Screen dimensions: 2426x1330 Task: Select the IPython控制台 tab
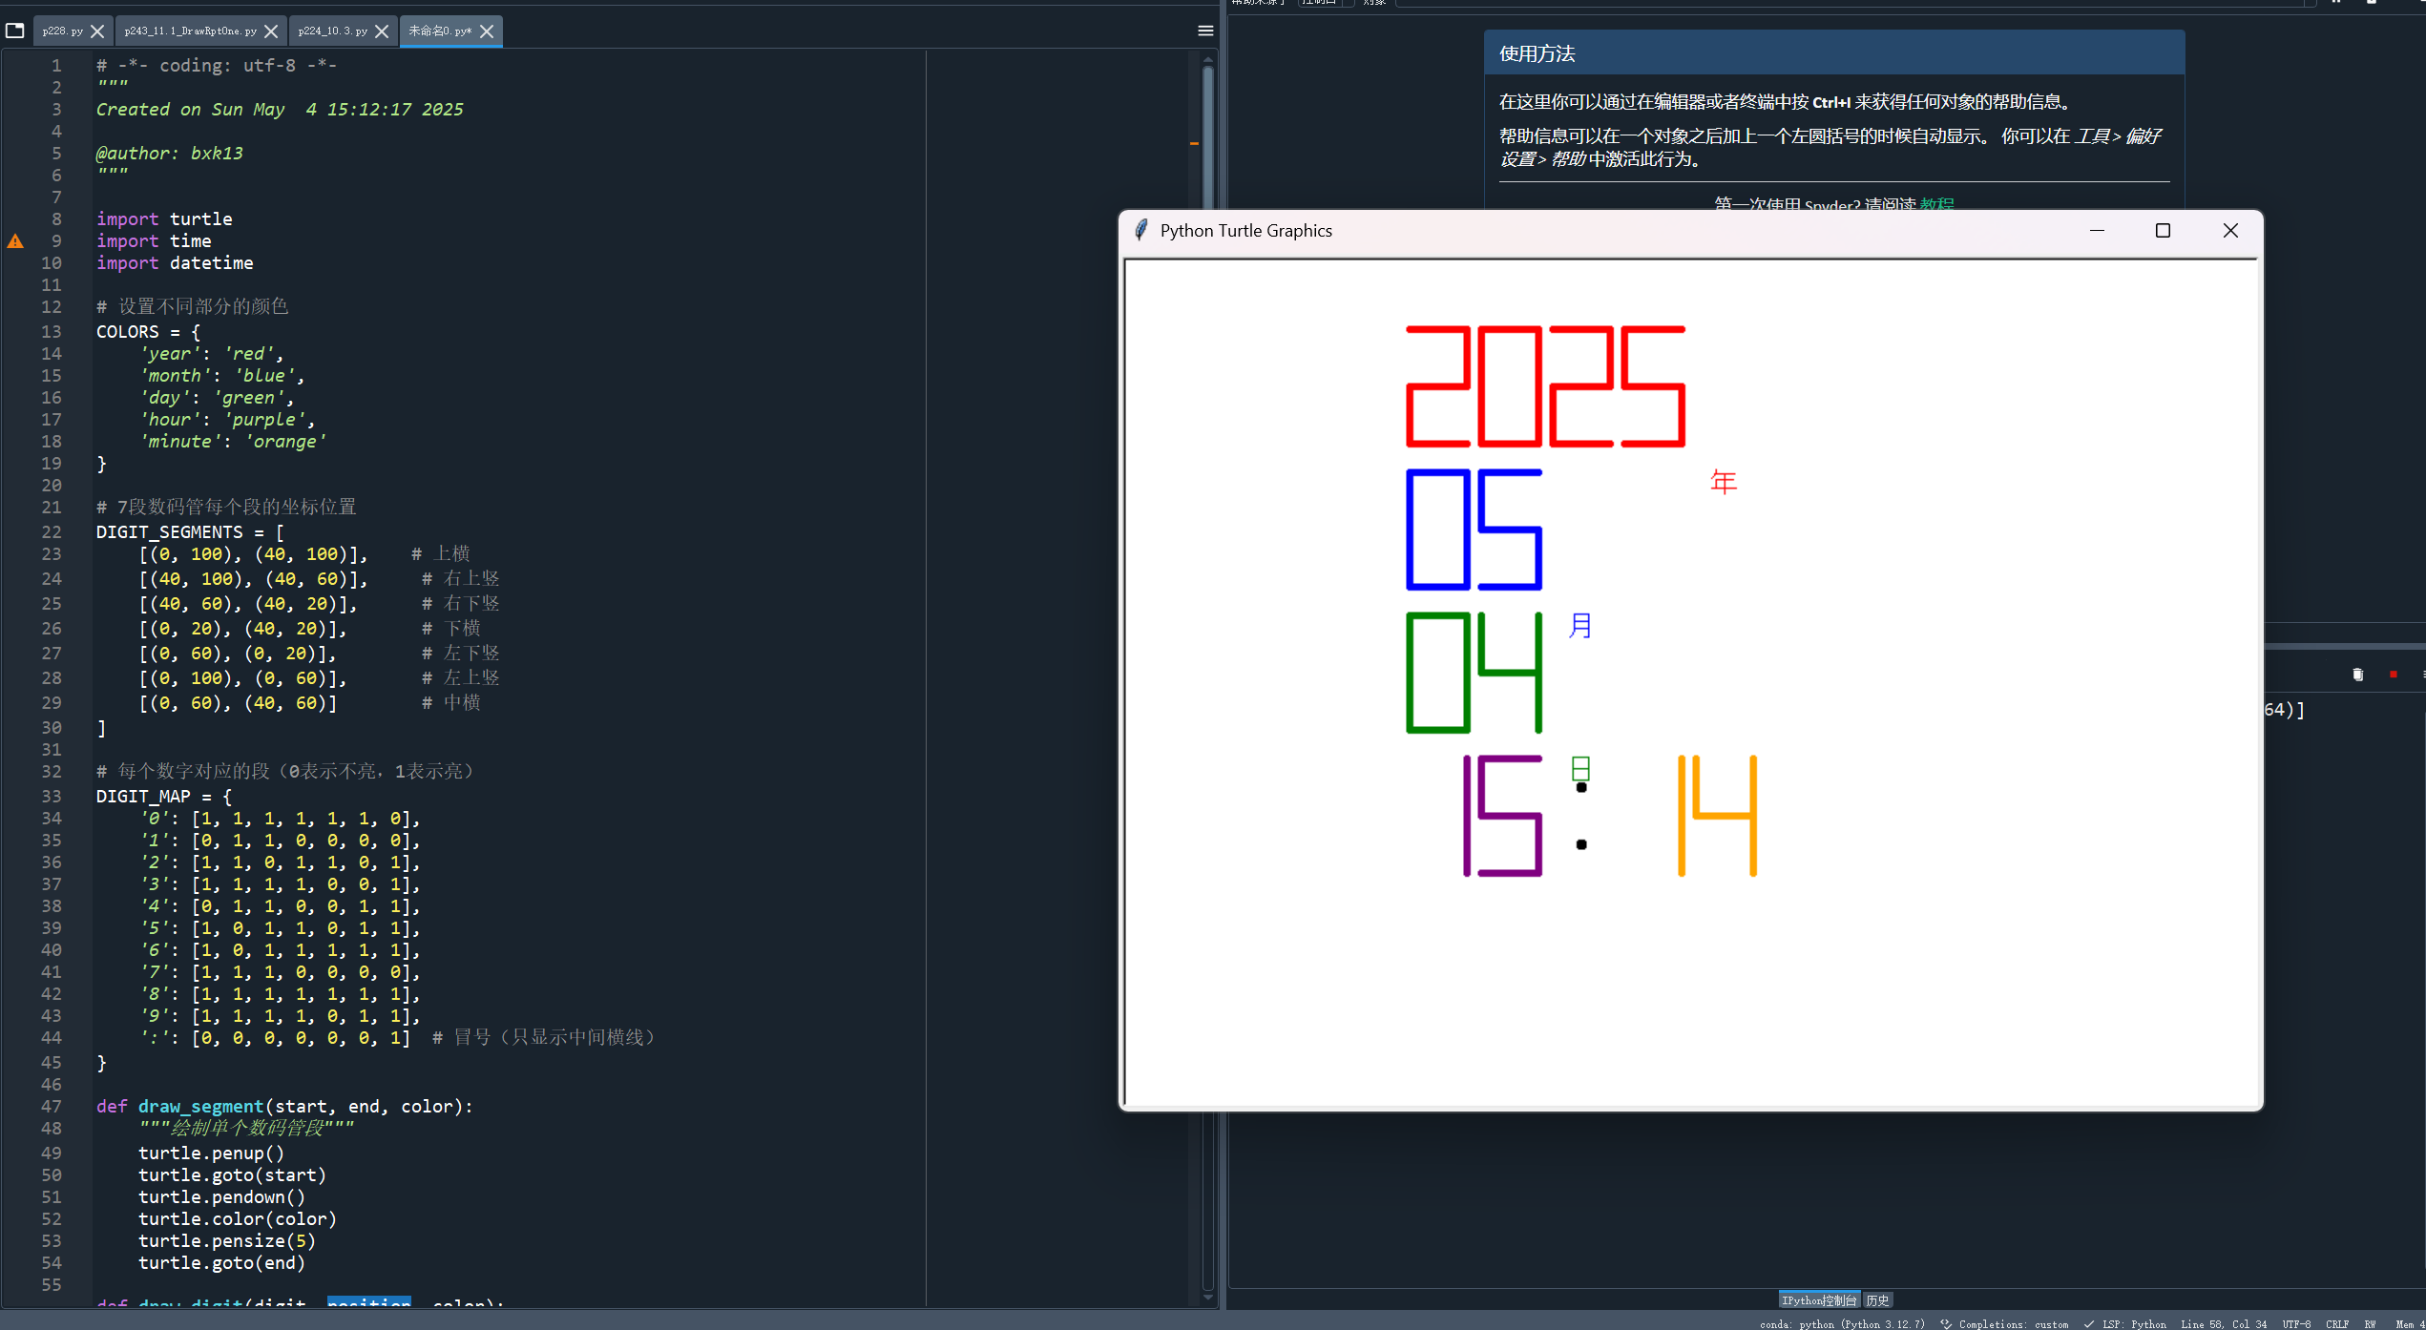pos(1818,1300)
